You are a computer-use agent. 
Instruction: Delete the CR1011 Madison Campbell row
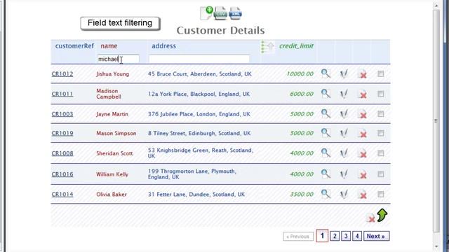pos(362,94)
